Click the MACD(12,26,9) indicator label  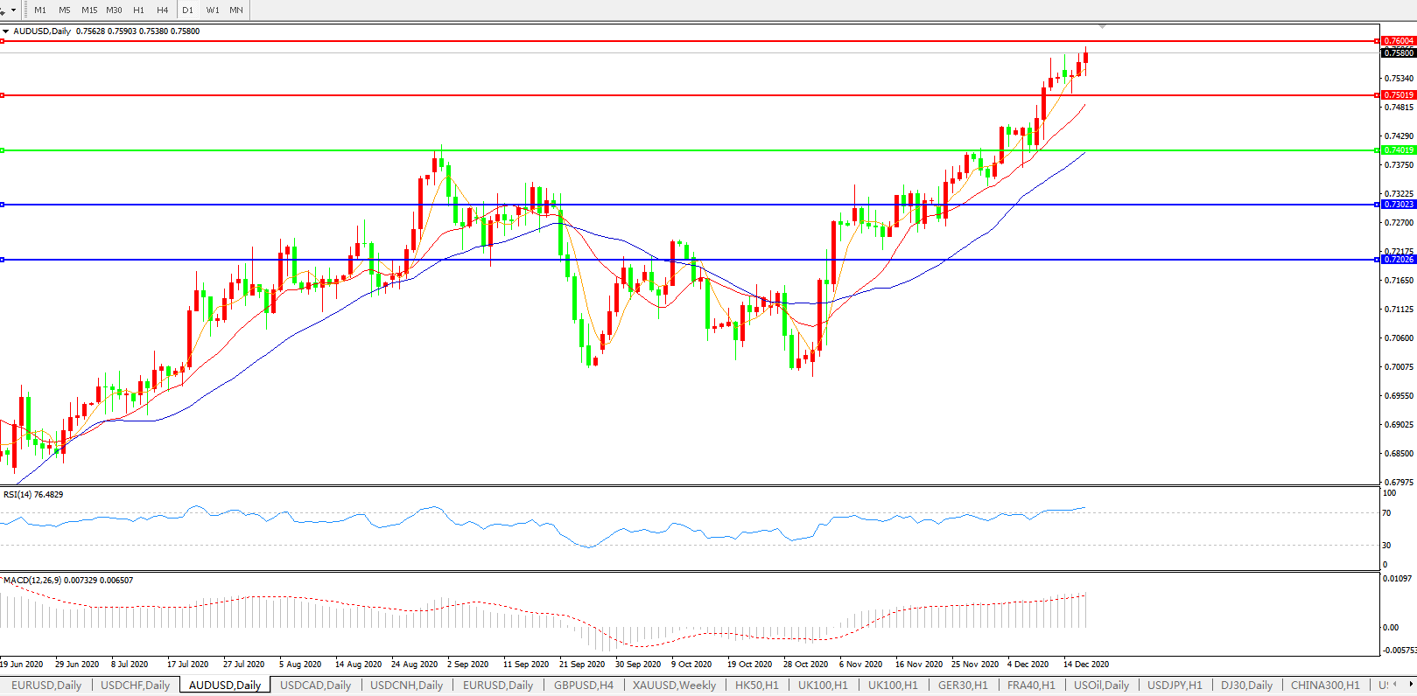(68, 580)
